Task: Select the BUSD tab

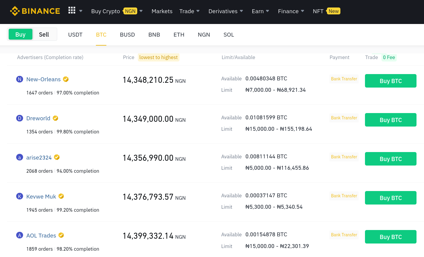Action: click(x=127, y=35)
